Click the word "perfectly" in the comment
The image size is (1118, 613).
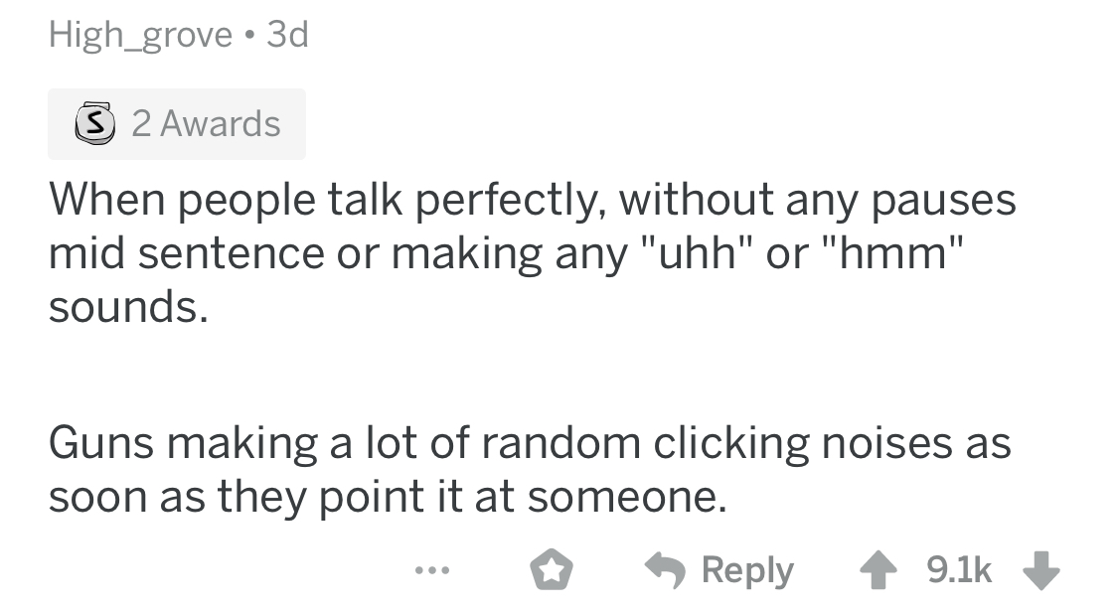pos(510,201)
